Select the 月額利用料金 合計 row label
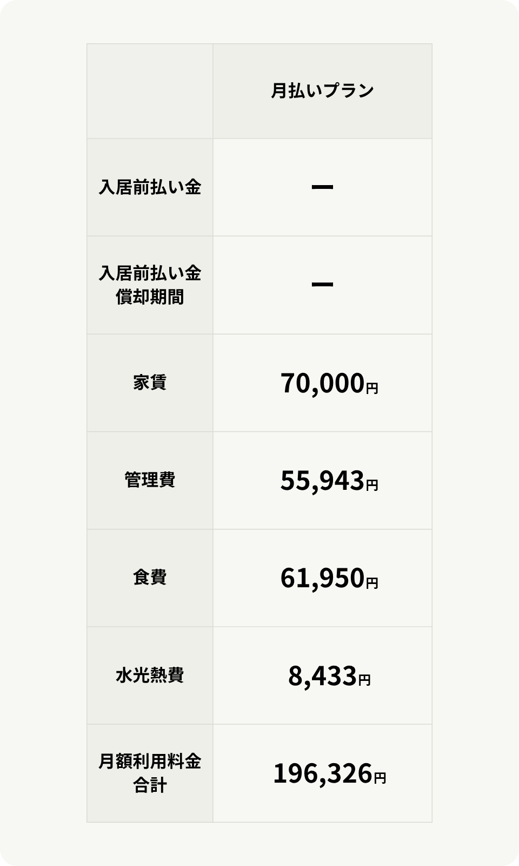The width and height of the screenshot is (519, 866). point(150,773)
